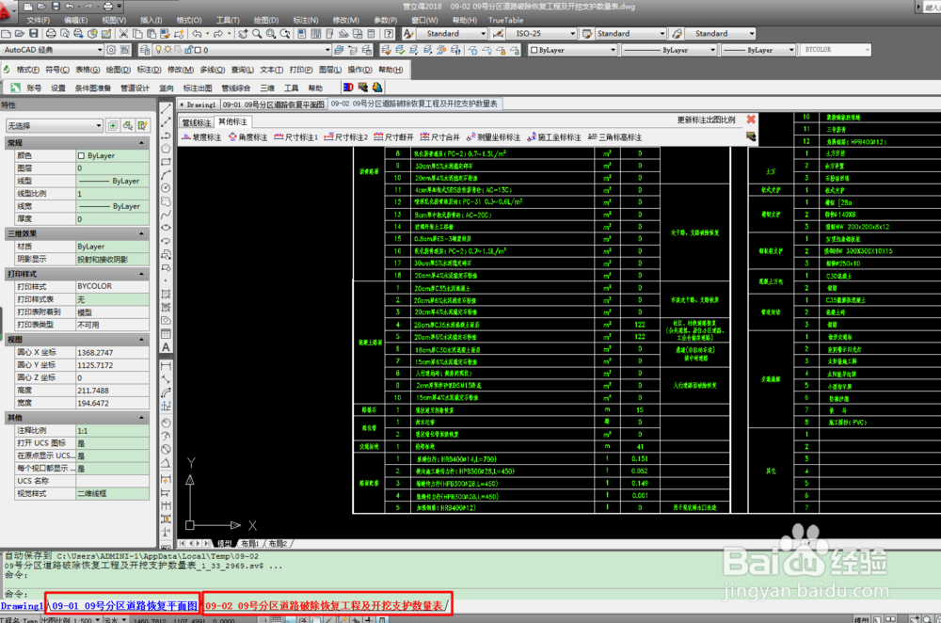The height and width of the screenshot is (623, 941).
Task: Click the Help question mark icon
Action: [389, 34]
